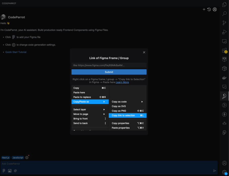The image size is (229, 176).
Task: Click the image upload icon in the chat box
Action: (9, 171)
